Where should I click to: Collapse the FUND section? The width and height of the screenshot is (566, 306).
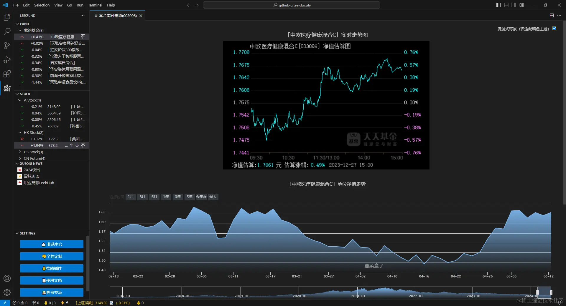tap(17, 24)
